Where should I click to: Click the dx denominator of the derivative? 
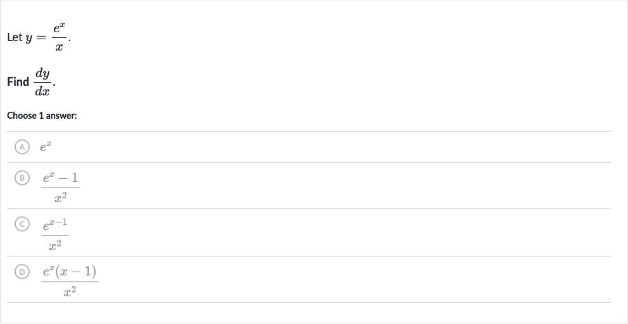(42, 91)
